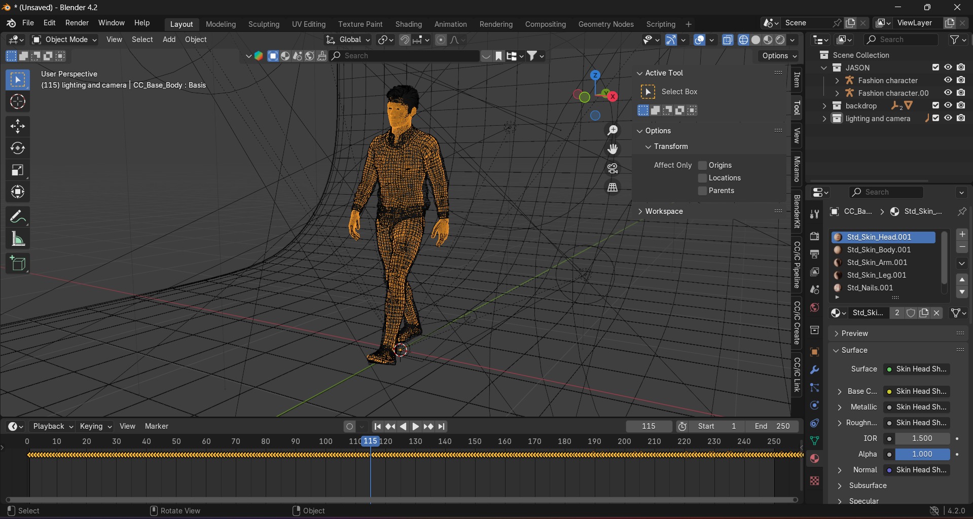Open the BlenderKit sidebar tab
Screen dimensions: 973x519
[797, 211]
